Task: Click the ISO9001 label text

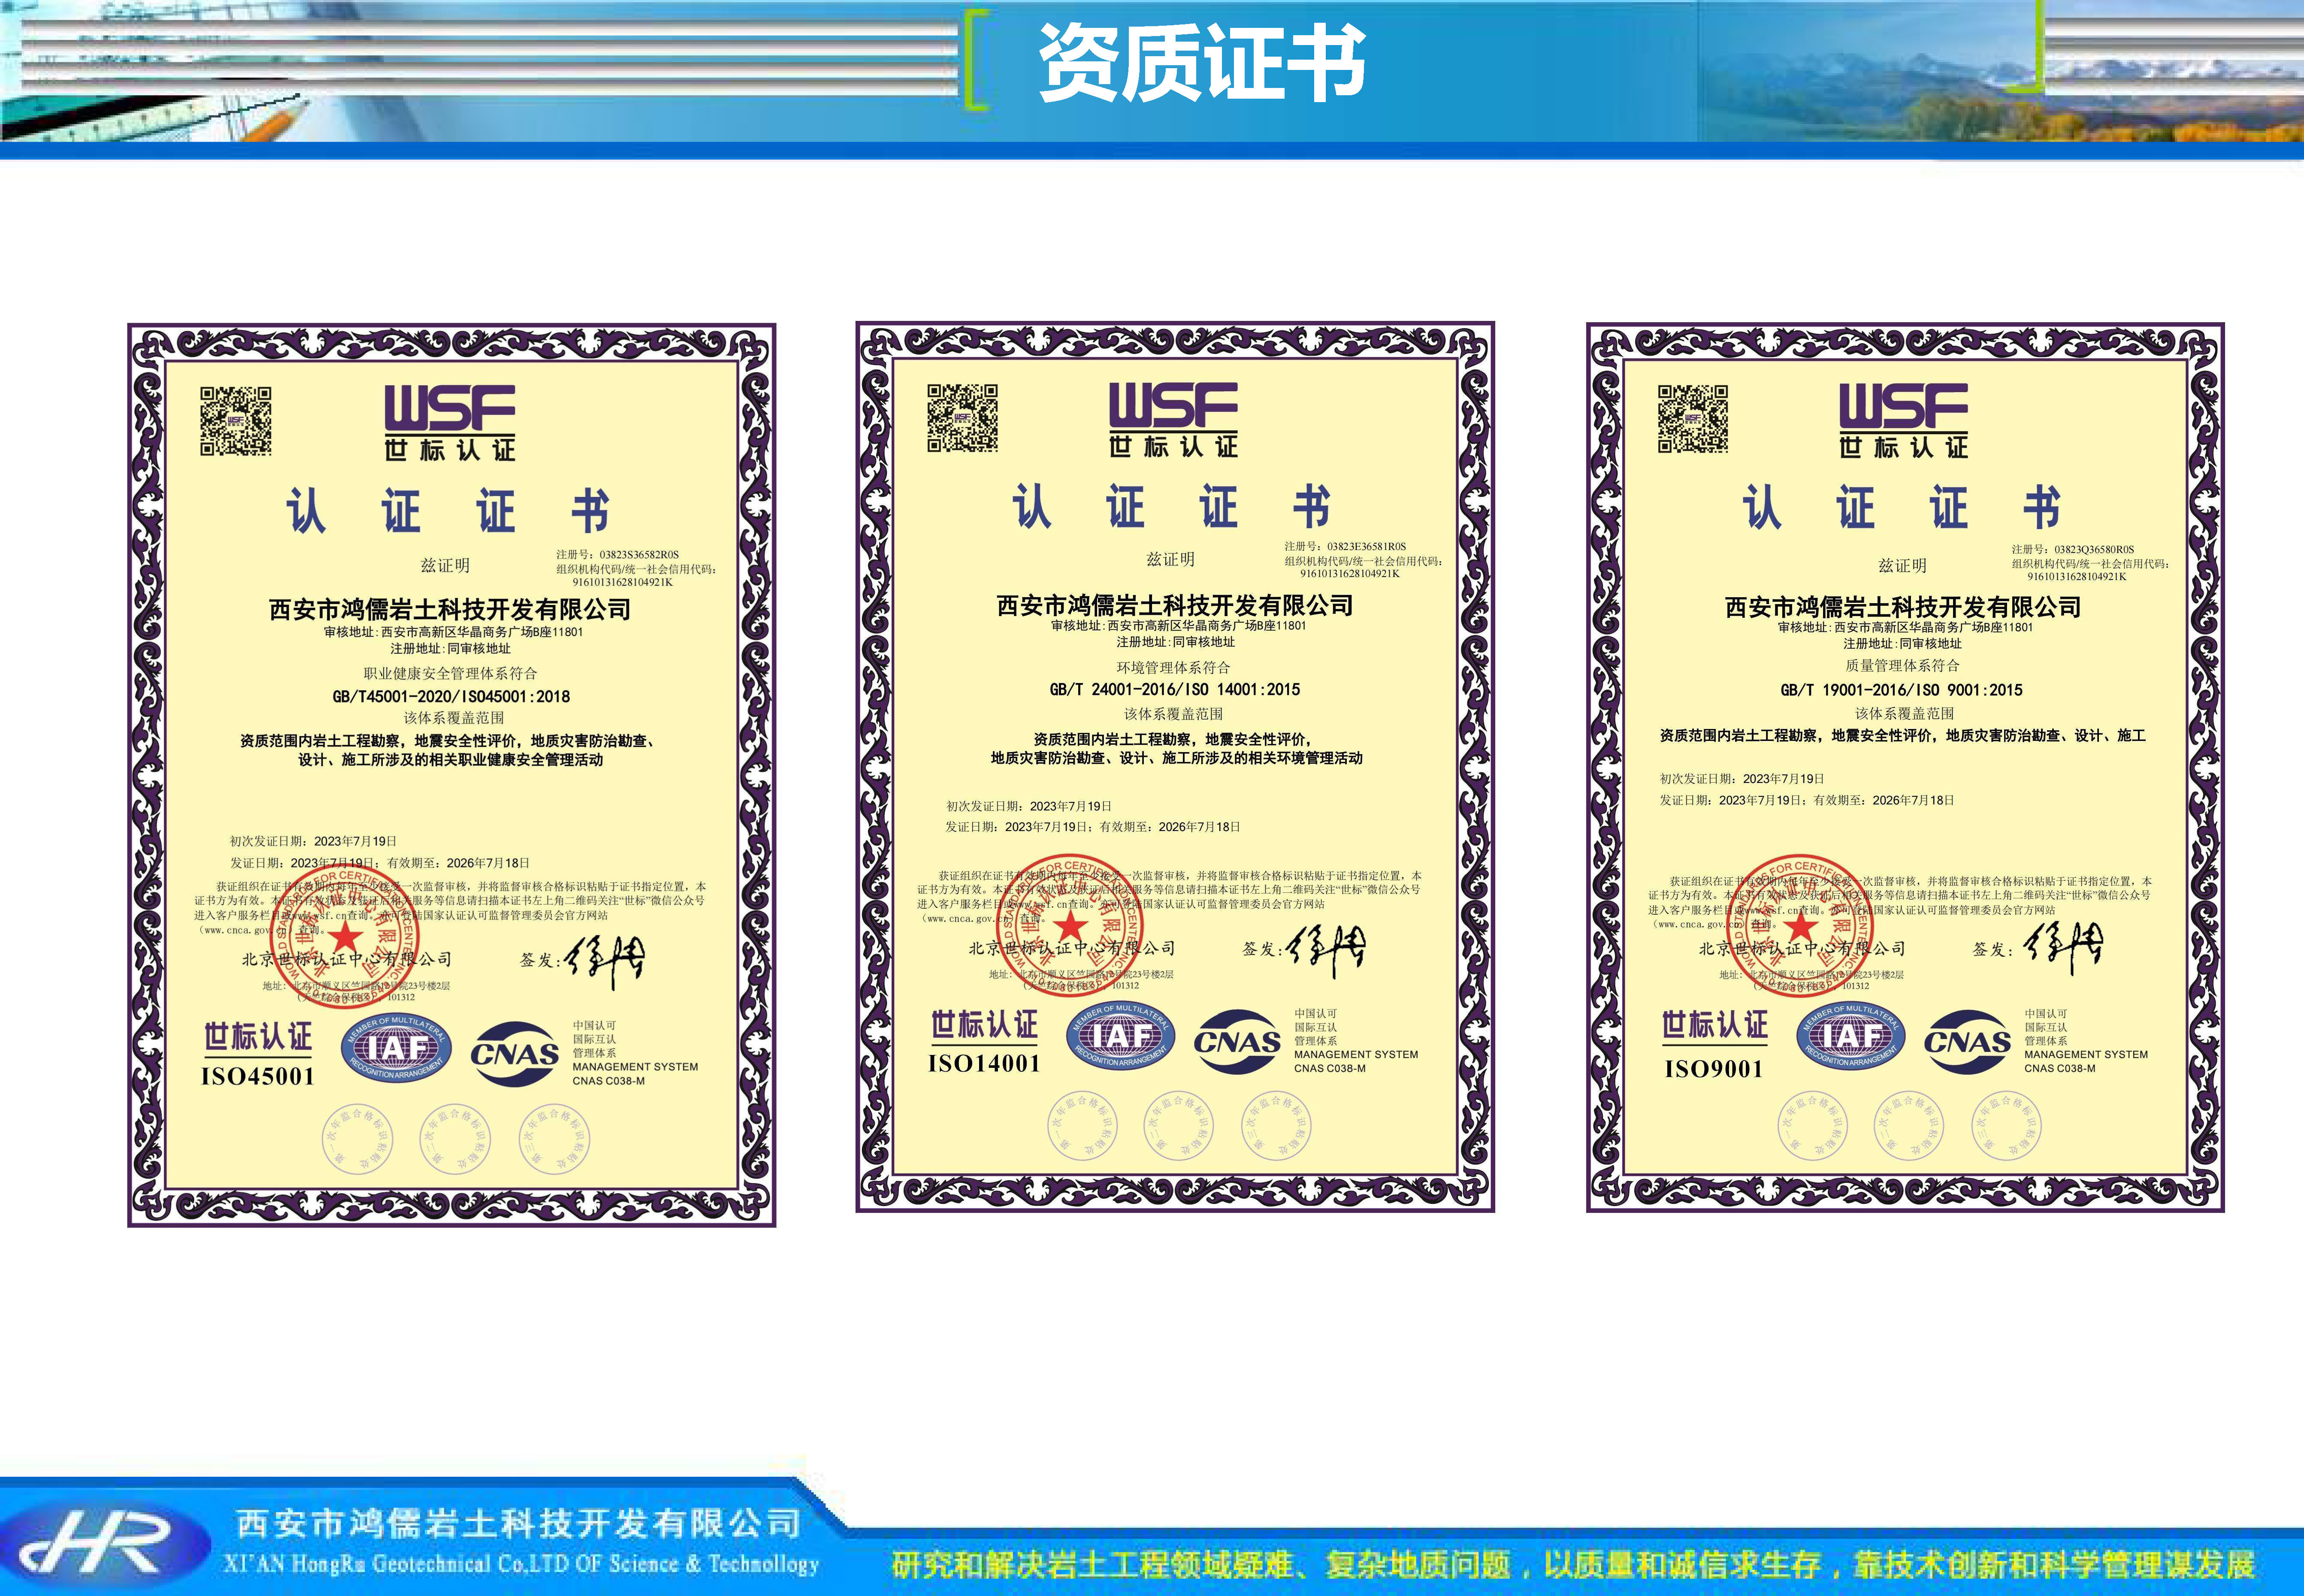Action: click(1714, 1069)
